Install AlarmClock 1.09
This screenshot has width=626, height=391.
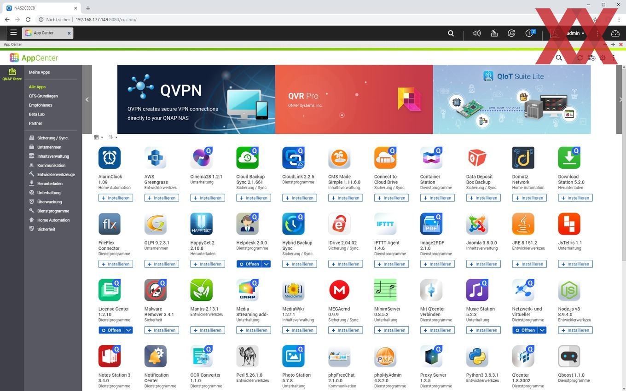[116, 198]
